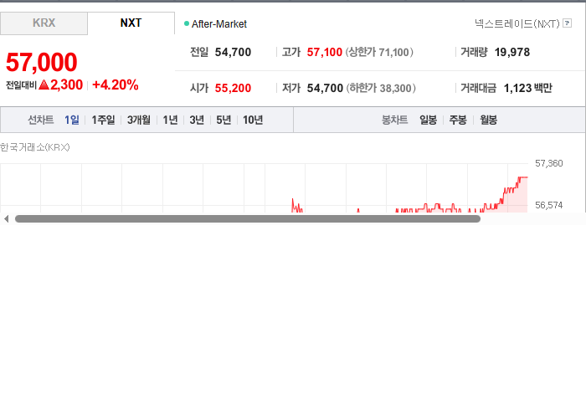Screen dimensions: 586x410
Task: Click the red up-triangle next to 전일대비
Action: pyautogui.click(x=44, y=85)
